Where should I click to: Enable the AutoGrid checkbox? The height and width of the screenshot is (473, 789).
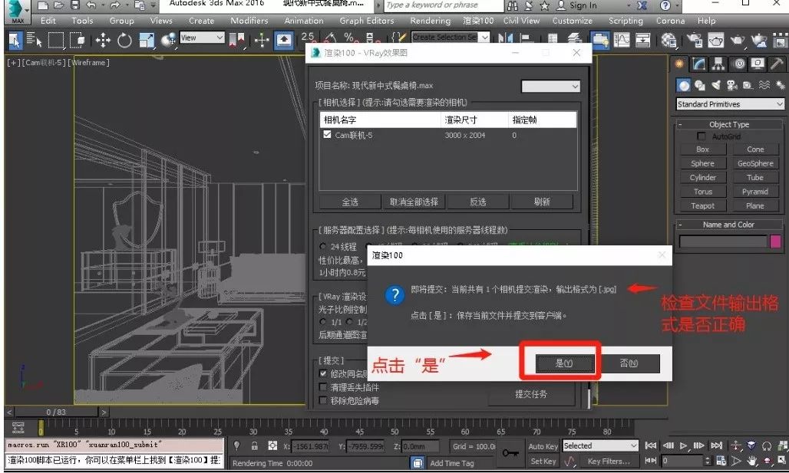(701, 136)
